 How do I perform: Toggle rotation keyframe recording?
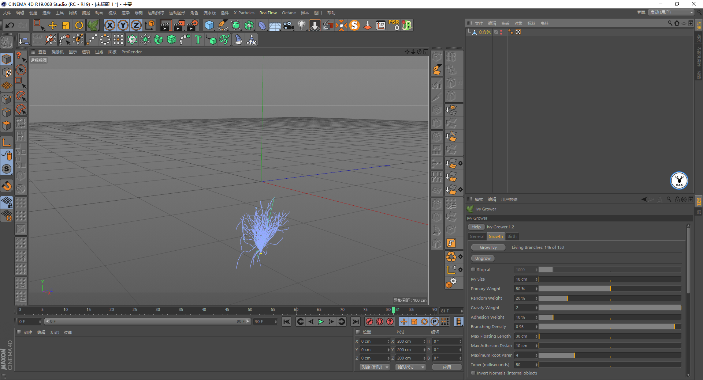pyautogui.click(x=424, y=322)
